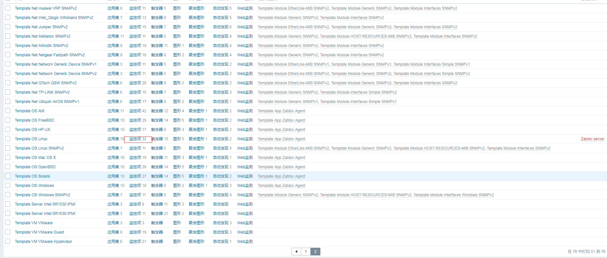The image size is (607, 258).
Task: Open page 1 of the template list
Action: coord(306,252)
